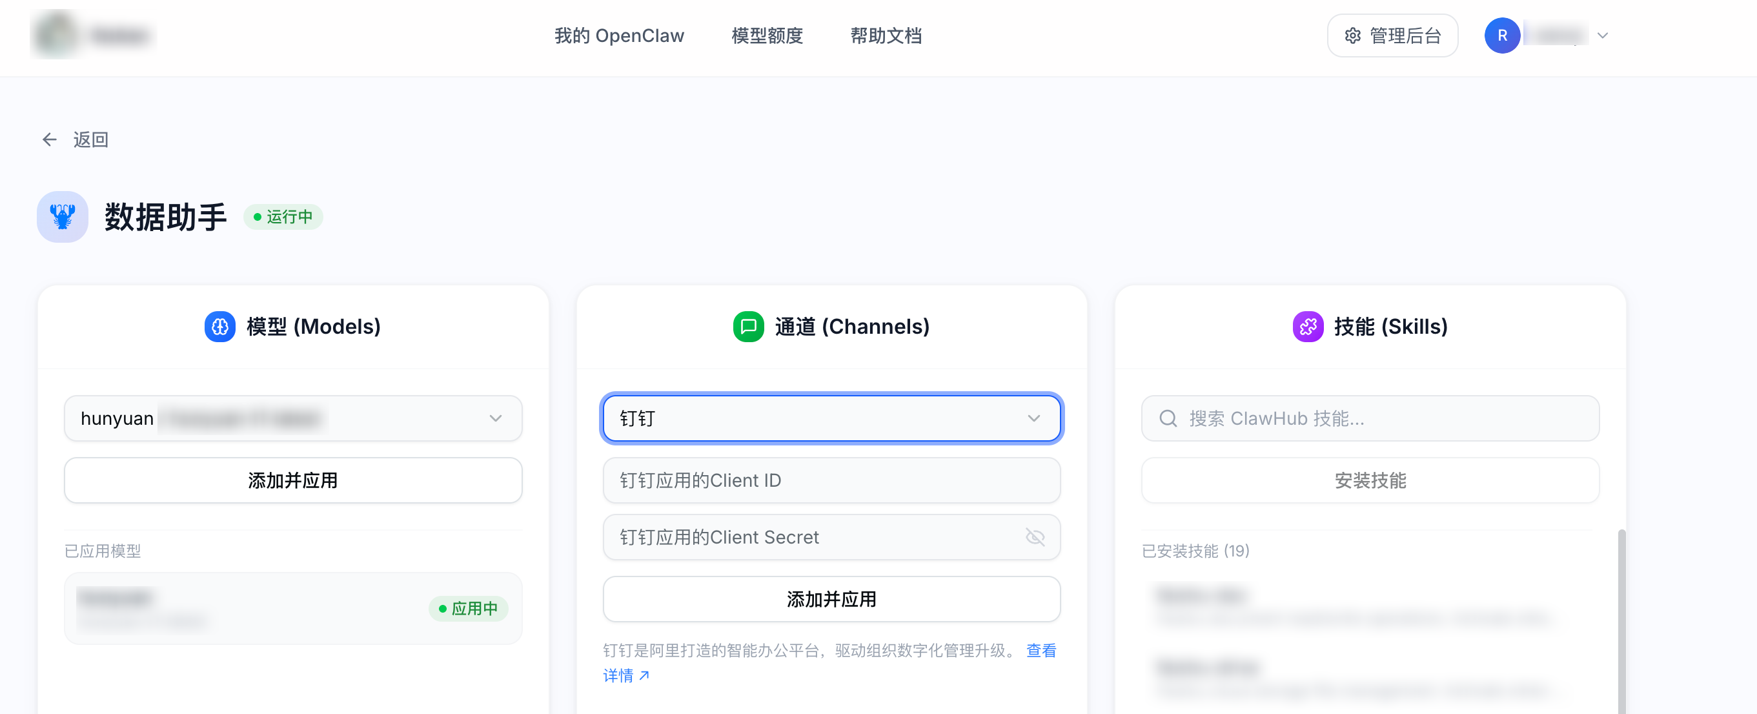1757x714 pixels.
Task: Click 添加并应用 under Models
Action: pos(292,480)
